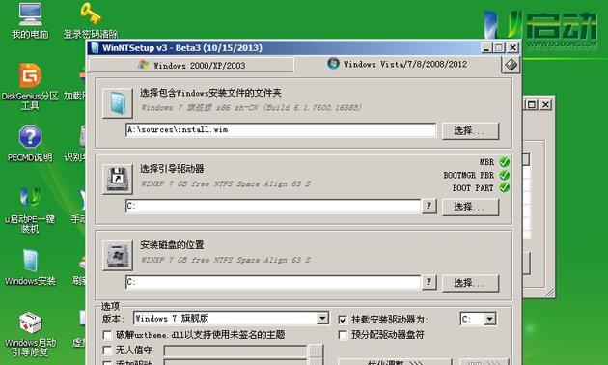The height and width of the screenshot is (365, 608).
Task: Click the top-right WinNTSetup settings icon
Action: tap(511, 65)
